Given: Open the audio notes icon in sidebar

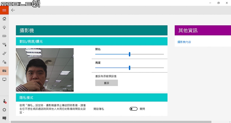Looking at the screenshot, I should click(4, 53).
